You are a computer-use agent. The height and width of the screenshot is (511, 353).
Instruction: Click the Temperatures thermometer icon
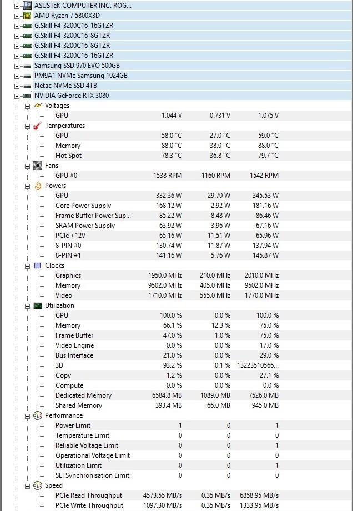[38, 126]
